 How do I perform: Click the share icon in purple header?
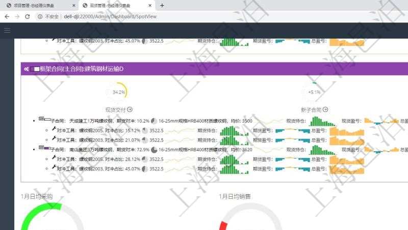(x=25, y=68)
